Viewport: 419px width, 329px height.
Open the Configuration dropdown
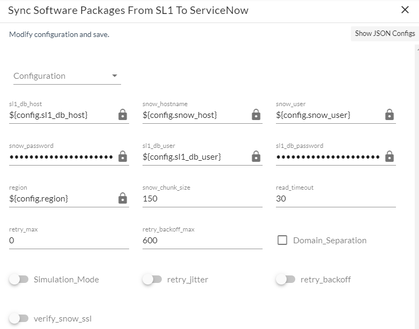(x=66, y=76)
